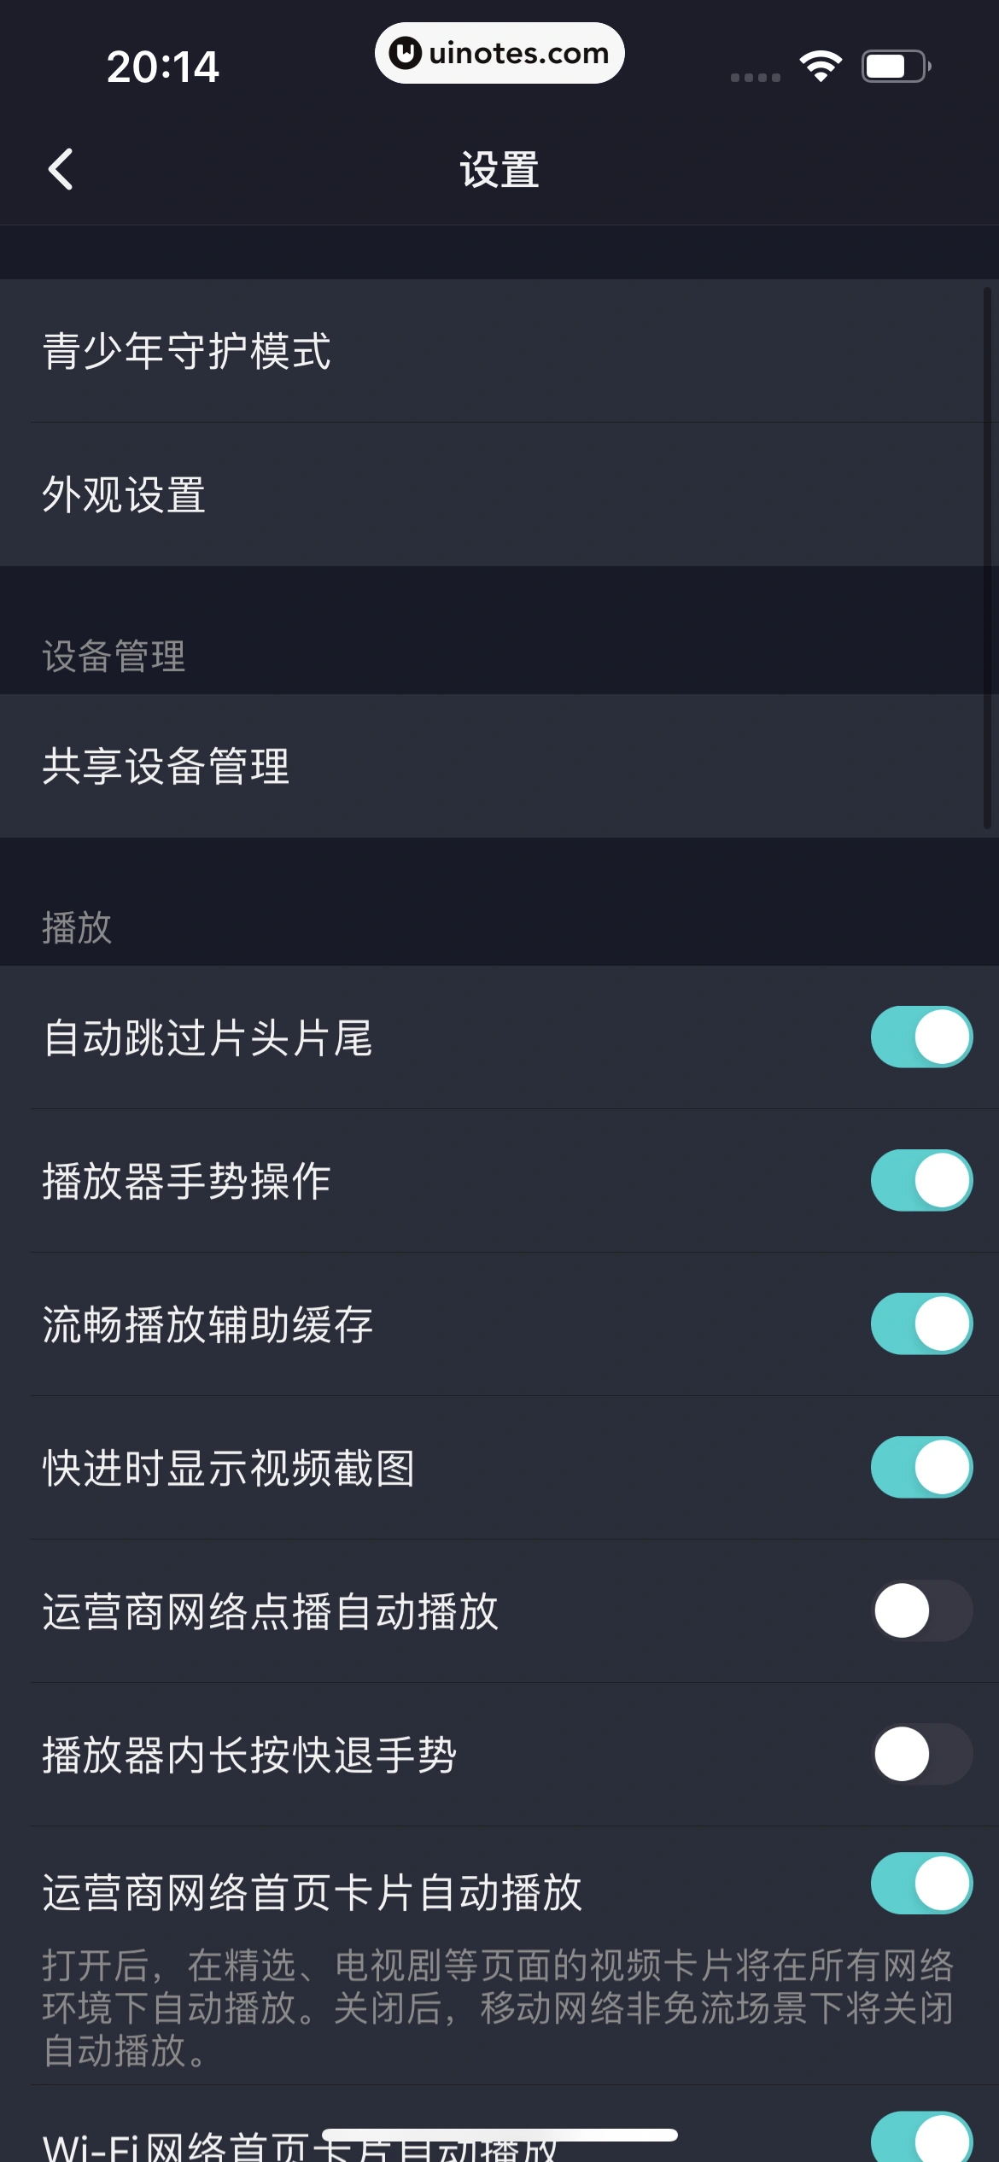This screenshot has width=999, height=2162.
Task: Tap the uinotes.com logo badge
Action: (x=499, y=53)
